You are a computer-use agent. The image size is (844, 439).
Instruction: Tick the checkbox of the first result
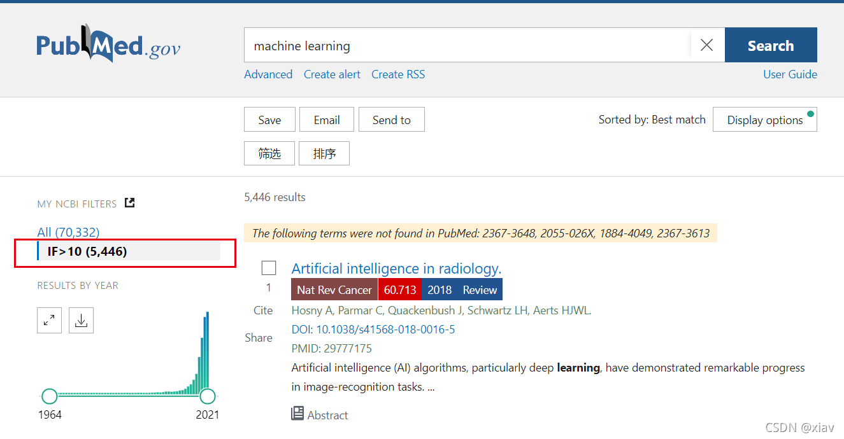click(268, 267)
